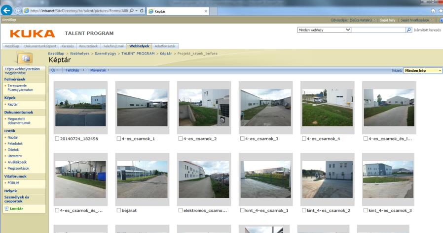Open the Lomtár recycle bin
Image resolution: width=443 pixels, height=233 pixels.
16,208
